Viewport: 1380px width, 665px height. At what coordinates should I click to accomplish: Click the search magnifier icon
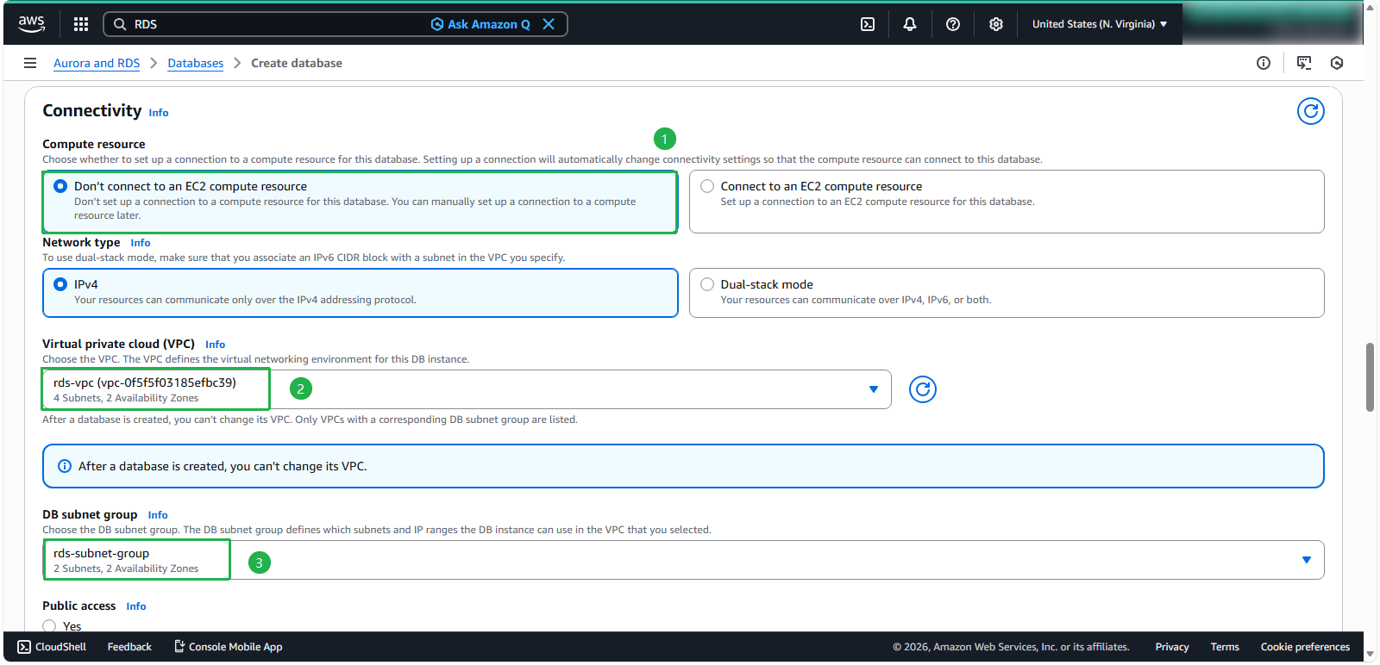(x=120, y=24)
